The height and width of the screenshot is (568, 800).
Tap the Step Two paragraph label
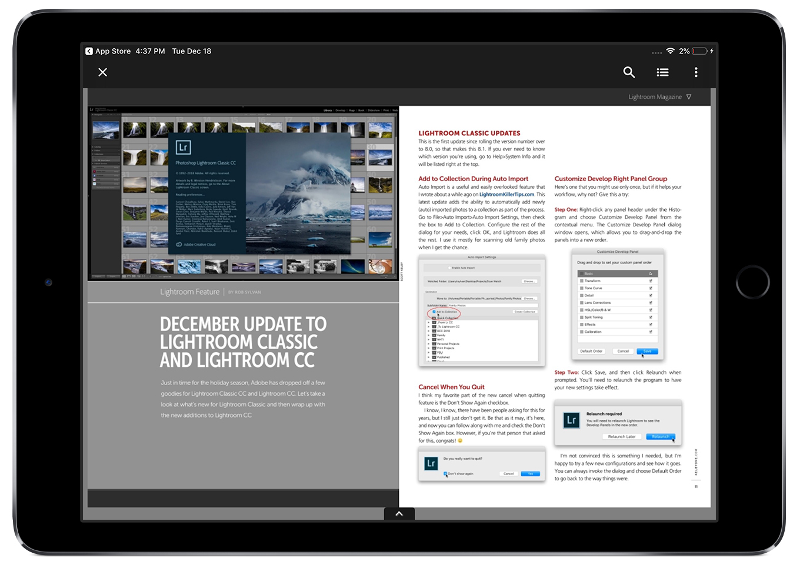tap(566, 372)
